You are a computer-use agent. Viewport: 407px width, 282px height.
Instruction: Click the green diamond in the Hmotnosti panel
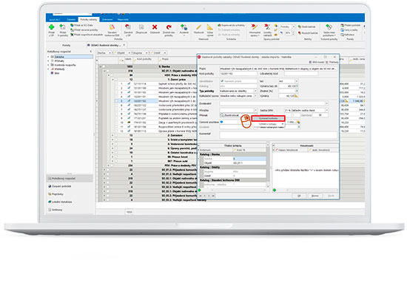tap(275, 190)
